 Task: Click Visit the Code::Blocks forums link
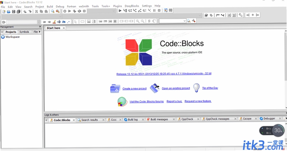147,102
